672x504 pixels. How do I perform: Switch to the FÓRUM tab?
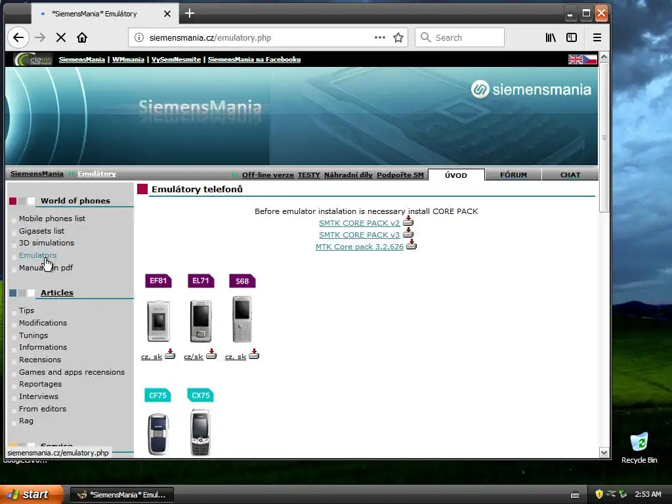point(513,175)
